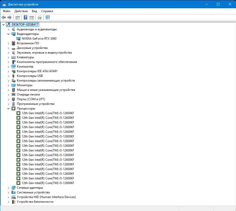Click the drive icon beside Дисковые устройства

click(13, 48)
